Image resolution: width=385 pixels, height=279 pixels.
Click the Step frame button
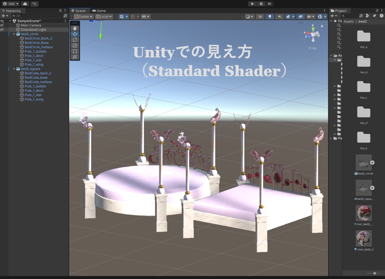pyautogui.click(x=269, y=3)
